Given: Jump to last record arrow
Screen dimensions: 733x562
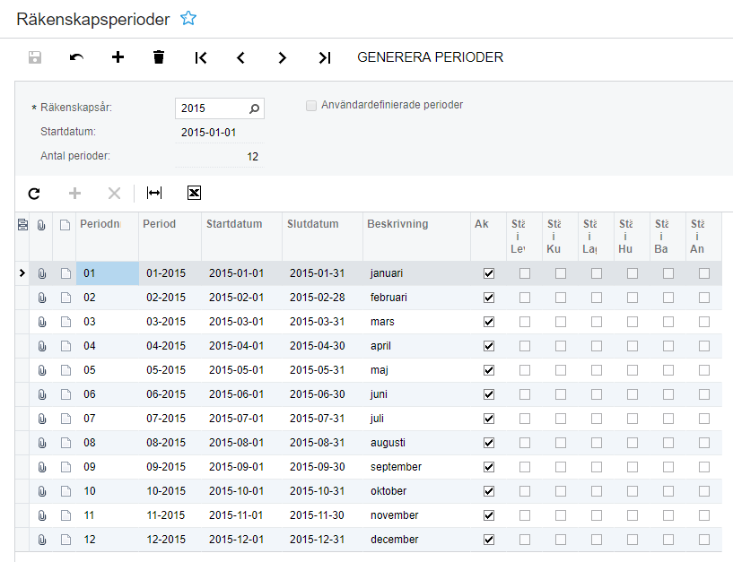Looking at the screenshot, I should [x=324, y=57].
